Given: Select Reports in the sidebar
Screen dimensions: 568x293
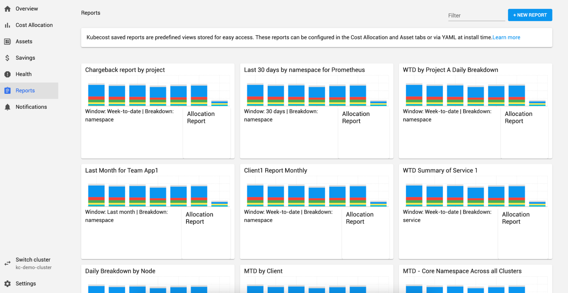Looking at the screenshot, I should [x=29, y=91].
